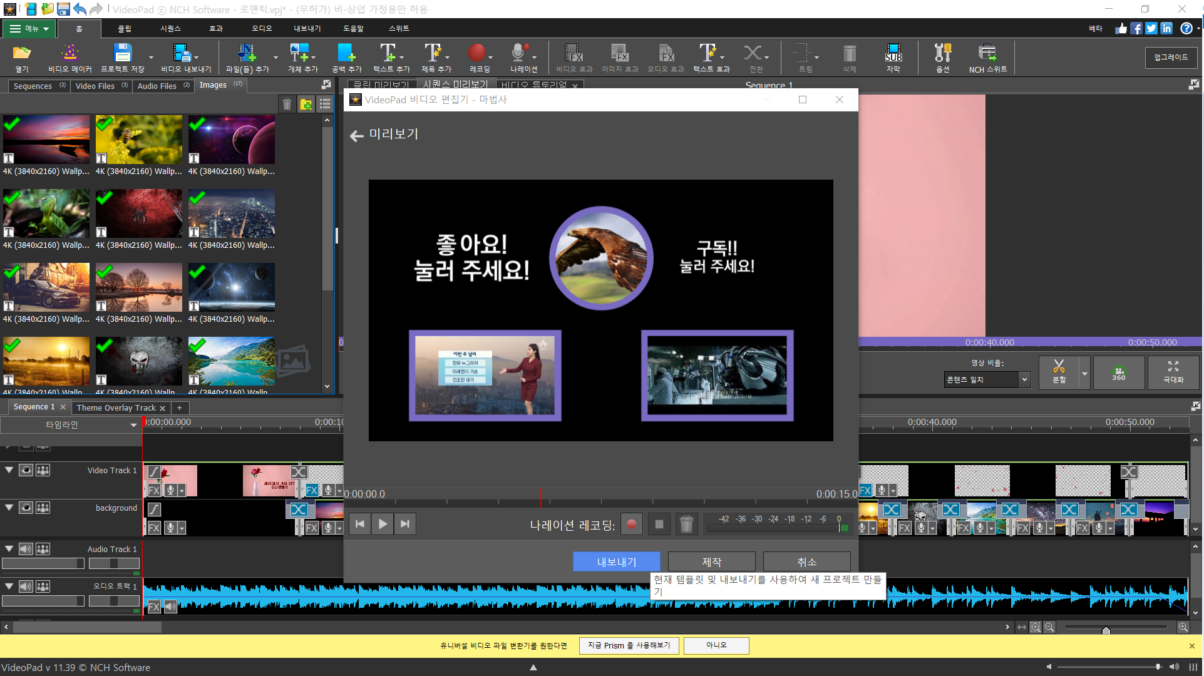Toggle visibility eye of background track
Viewport: 1204px width, 676px height.
26,508
